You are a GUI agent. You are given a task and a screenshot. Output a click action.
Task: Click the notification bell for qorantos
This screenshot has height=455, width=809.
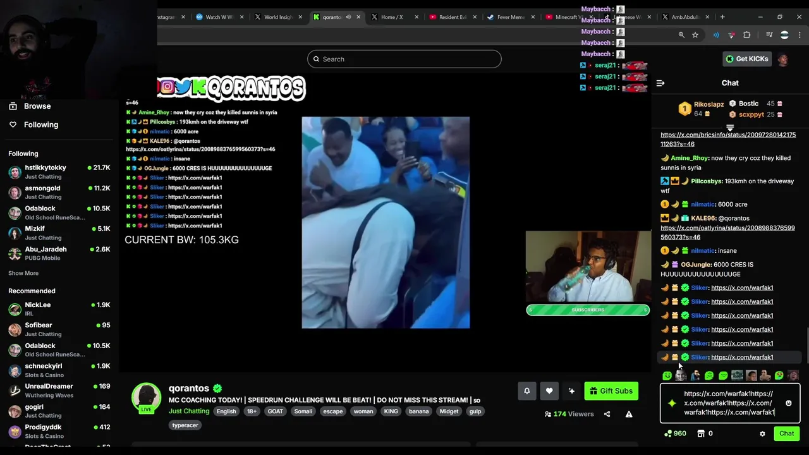click(526, 391)
